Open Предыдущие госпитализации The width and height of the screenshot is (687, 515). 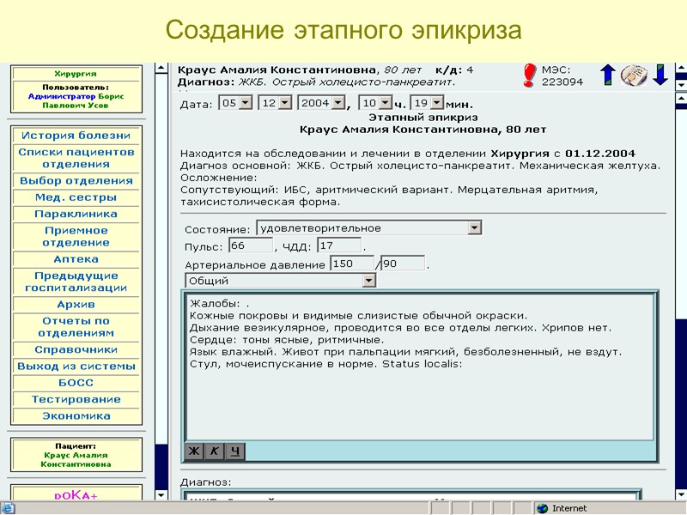[76, 282]
